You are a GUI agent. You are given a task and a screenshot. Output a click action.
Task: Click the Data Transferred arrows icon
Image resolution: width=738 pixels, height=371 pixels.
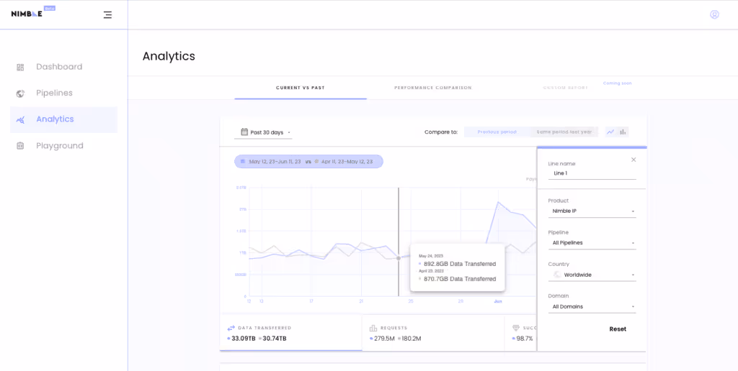pyautogui.click(x=231, y=328)
